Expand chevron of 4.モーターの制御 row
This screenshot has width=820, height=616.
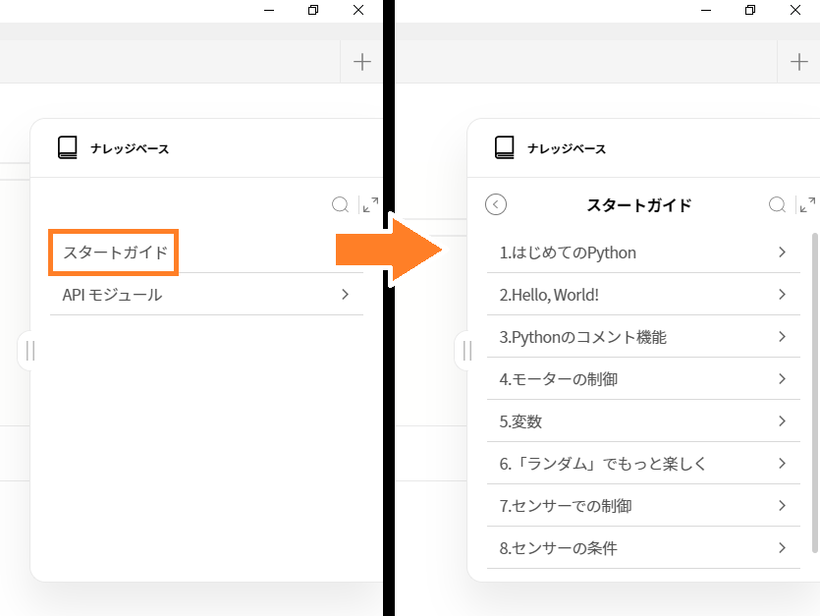point(783,379)
